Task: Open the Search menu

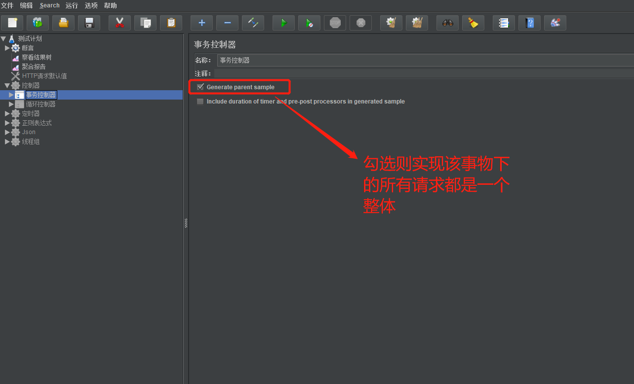Action: click(49, 5)
